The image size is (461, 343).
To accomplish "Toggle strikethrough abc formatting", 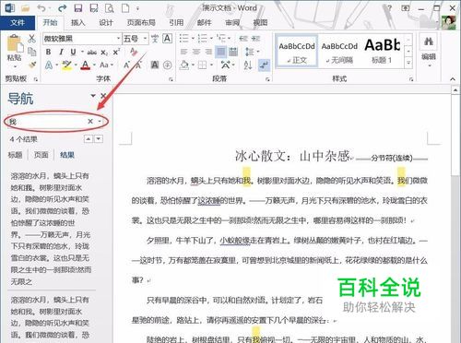I will point(91,53).
